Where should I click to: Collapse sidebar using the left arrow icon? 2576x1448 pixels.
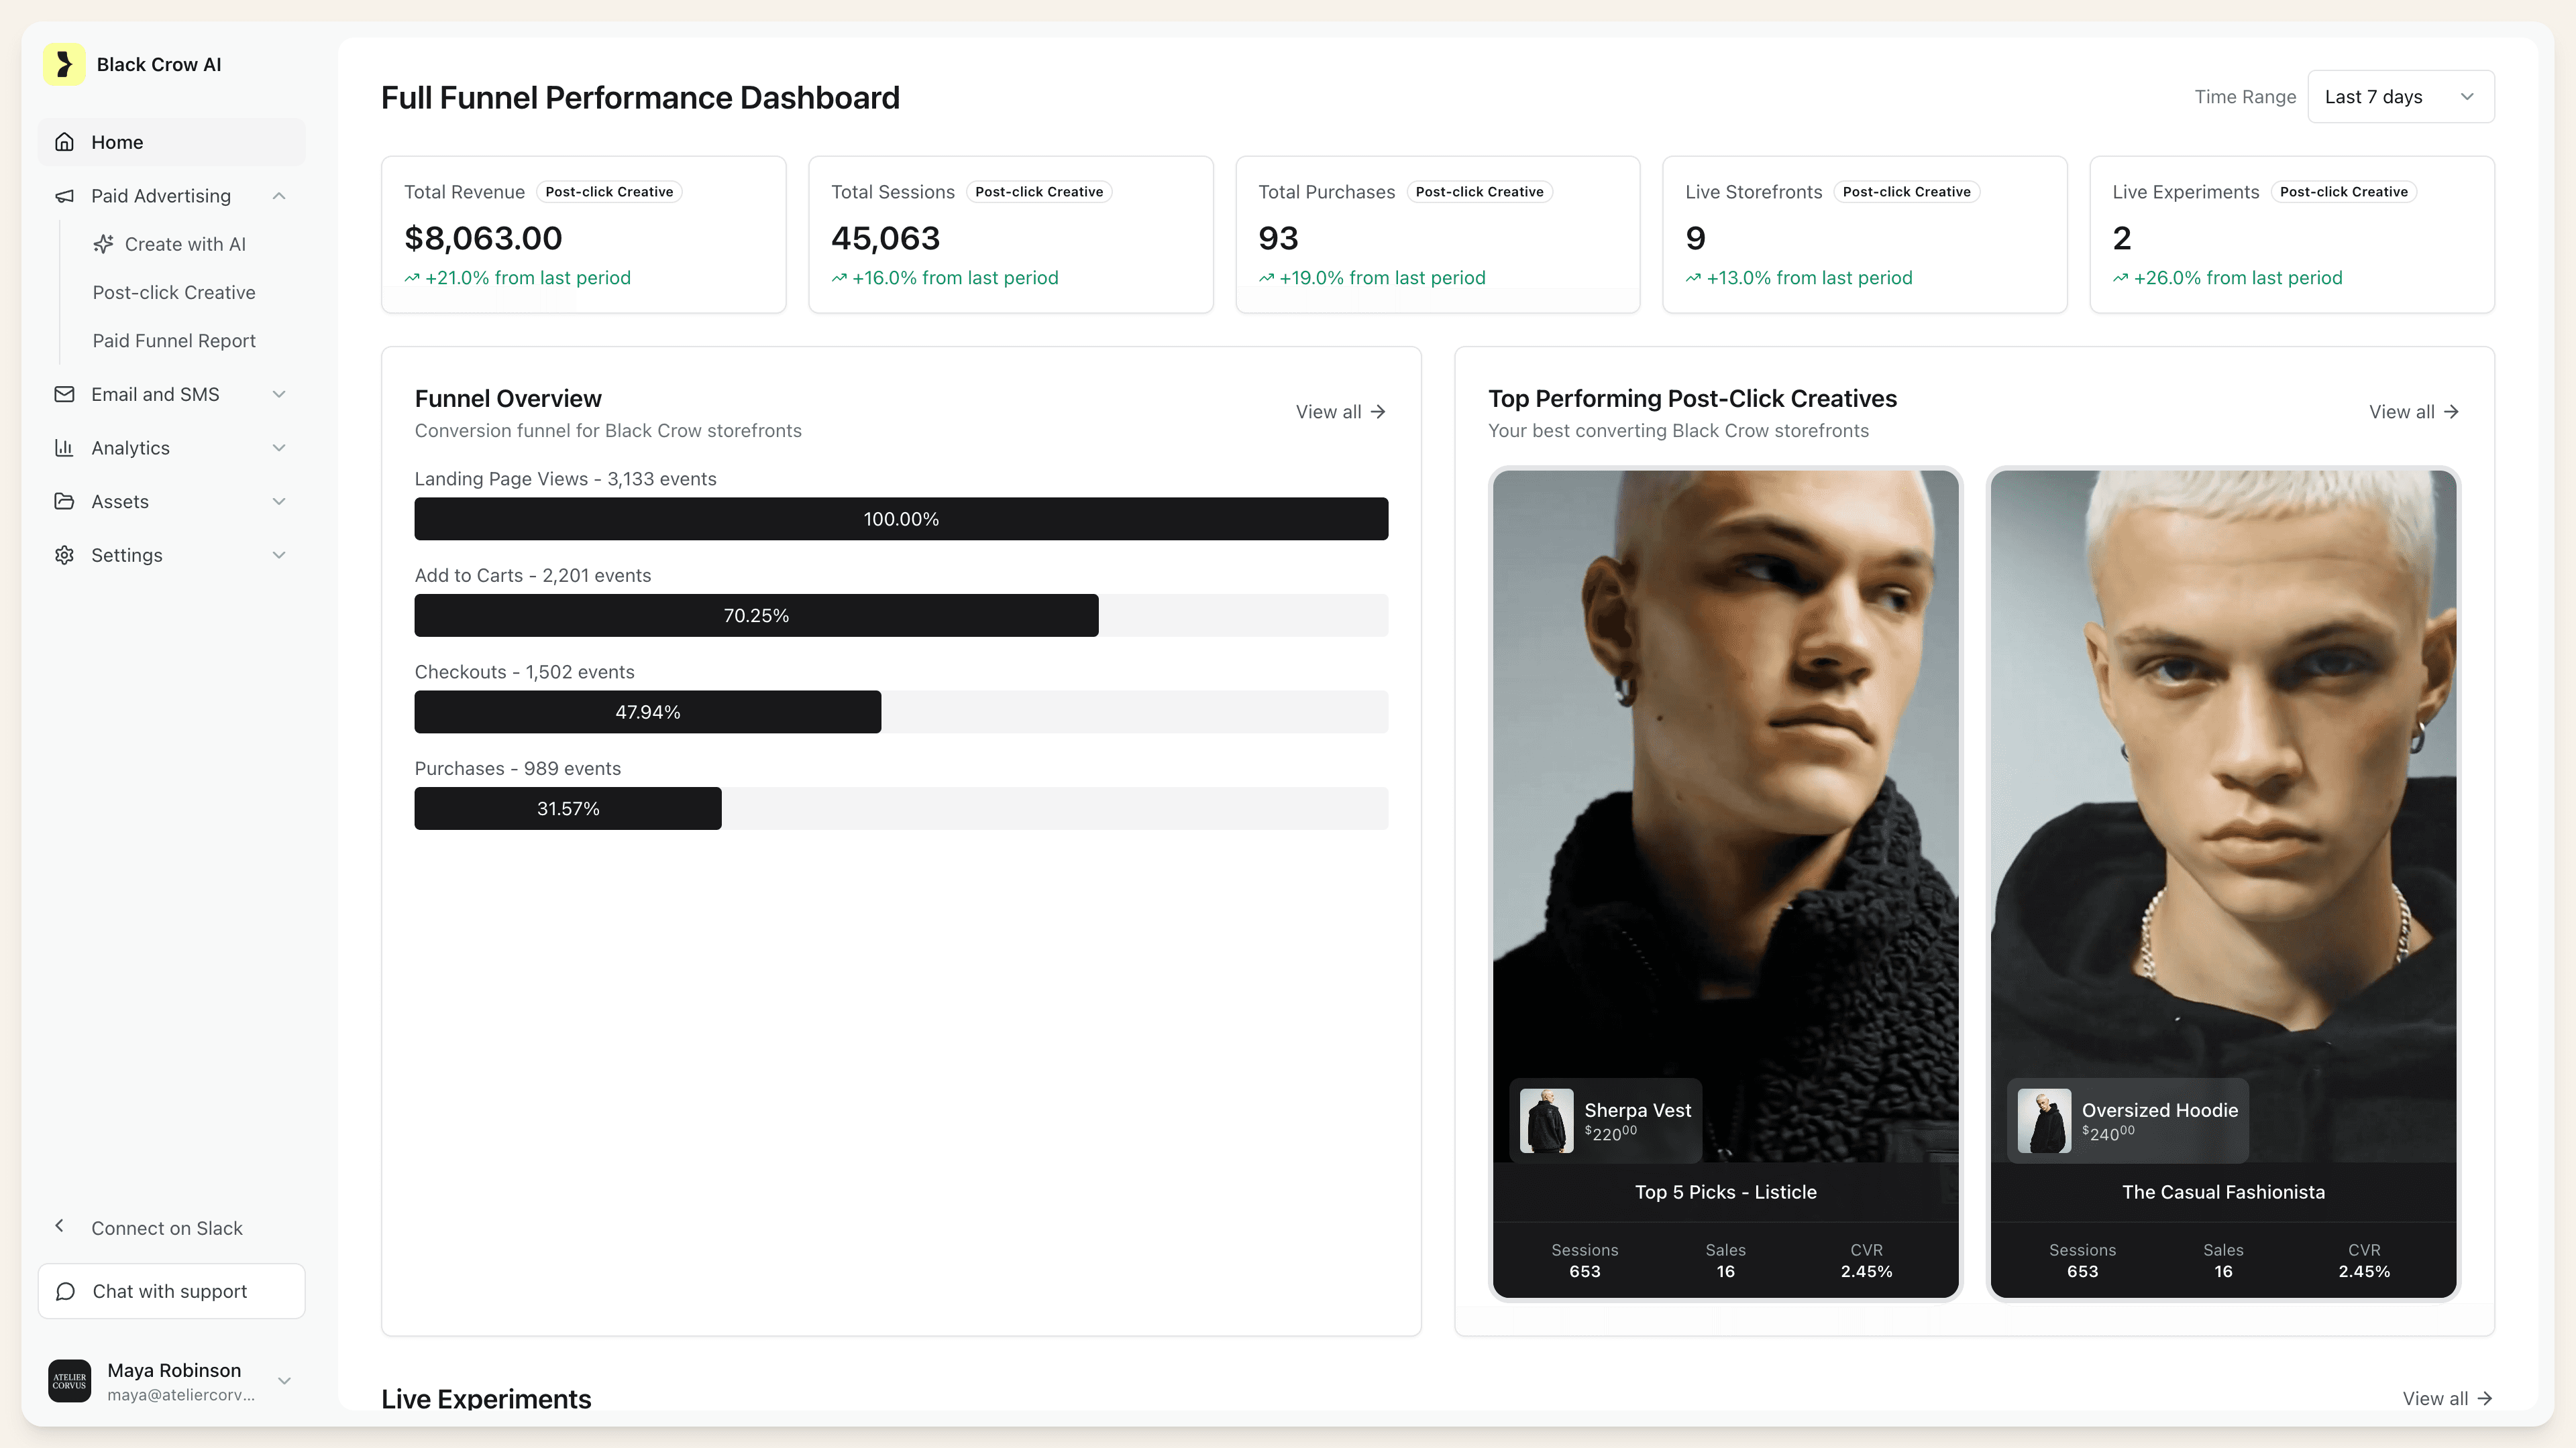pos(60,1226)
